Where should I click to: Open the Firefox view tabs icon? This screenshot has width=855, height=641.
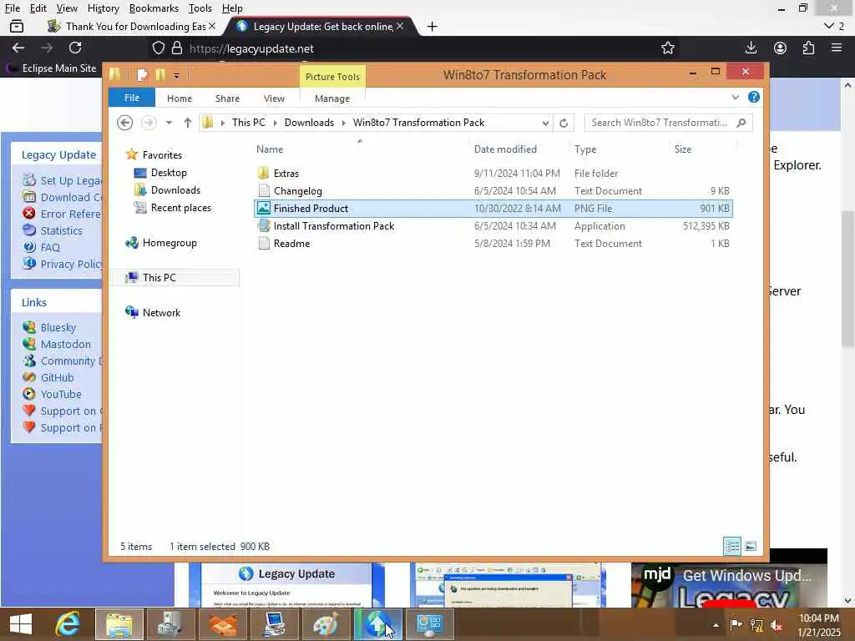coord(17,26)
